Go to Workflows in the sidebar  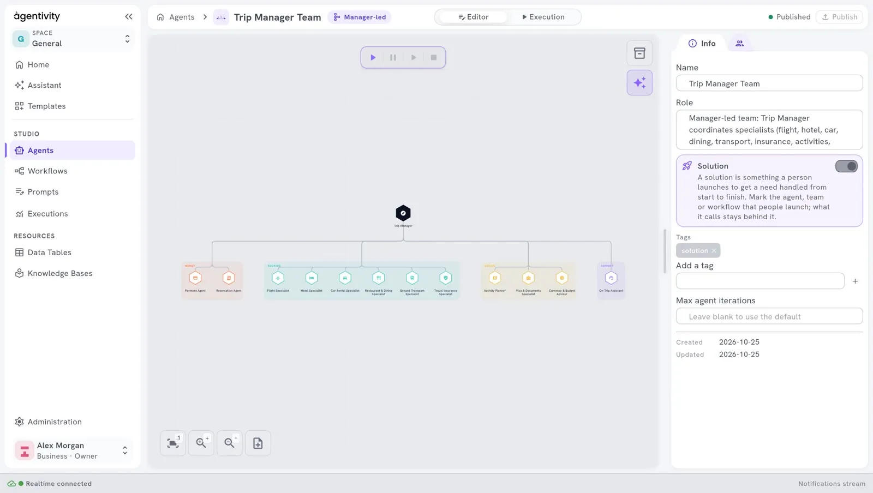tap(73, 171)
